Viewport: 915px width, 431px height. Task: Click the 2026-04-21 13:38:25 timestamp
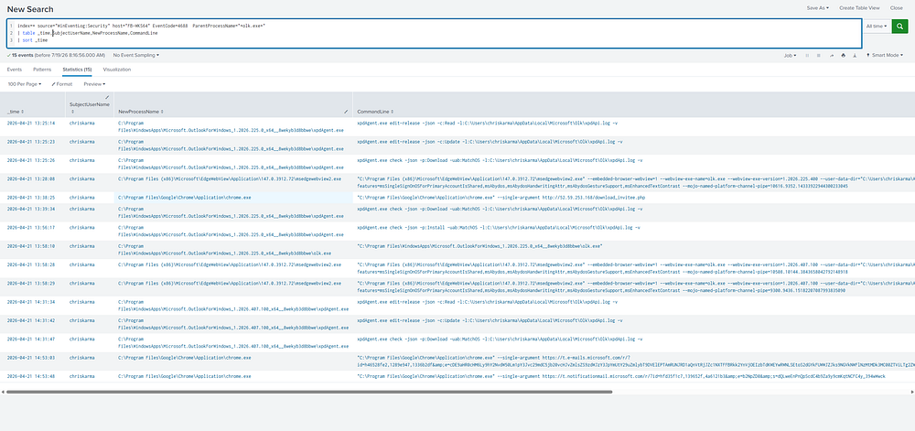31,198
